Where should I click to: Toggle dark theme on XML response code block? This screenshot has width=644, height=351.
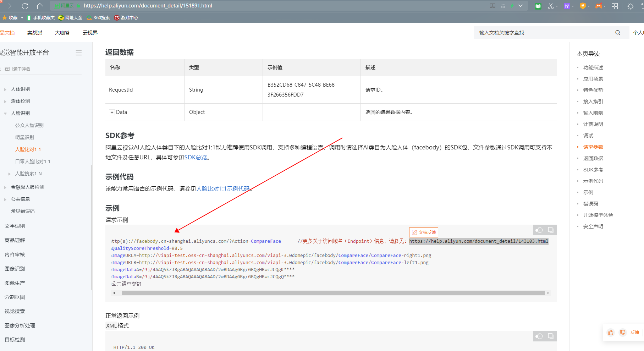[539, 336]
